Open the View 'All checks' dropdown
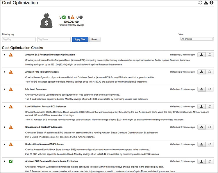The height and width of the screenshot is (173, 218). pos(197,39)
